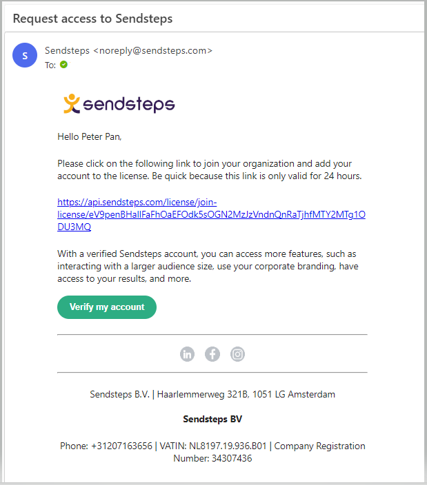Image resolution: width=427 pixels, height=485 pixels.
Task: Select the subject line Request access to Sendsteps
Action: pyautogui.click(x=92, y=19)
